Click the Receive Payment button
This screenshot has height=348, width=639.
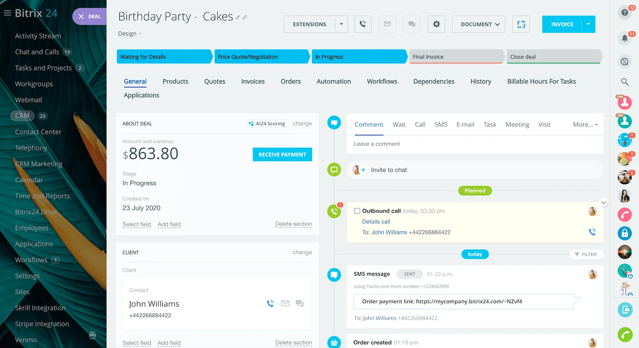point(282,154)
